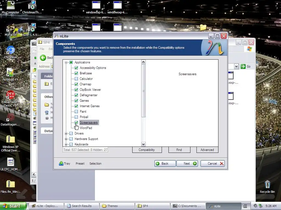Toggle the Drivers group checkbox

71,133
